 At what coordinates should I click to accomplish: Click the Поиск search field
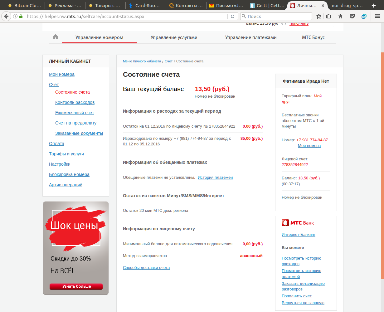(276, 16)
